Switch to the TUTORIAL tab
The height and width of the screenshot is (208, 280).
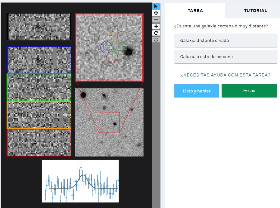pyautogui.click(x=255, y=11)
